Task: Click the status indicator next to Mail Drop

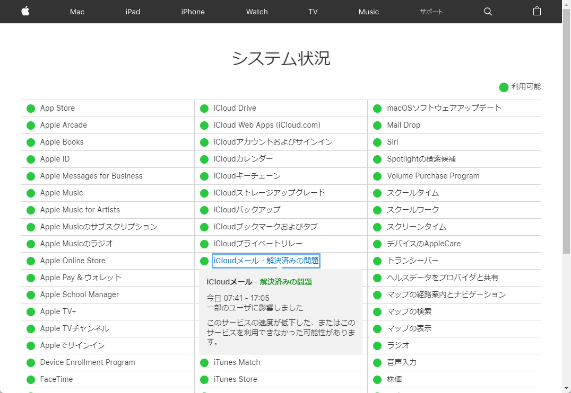Action: (x=378, y=125)
